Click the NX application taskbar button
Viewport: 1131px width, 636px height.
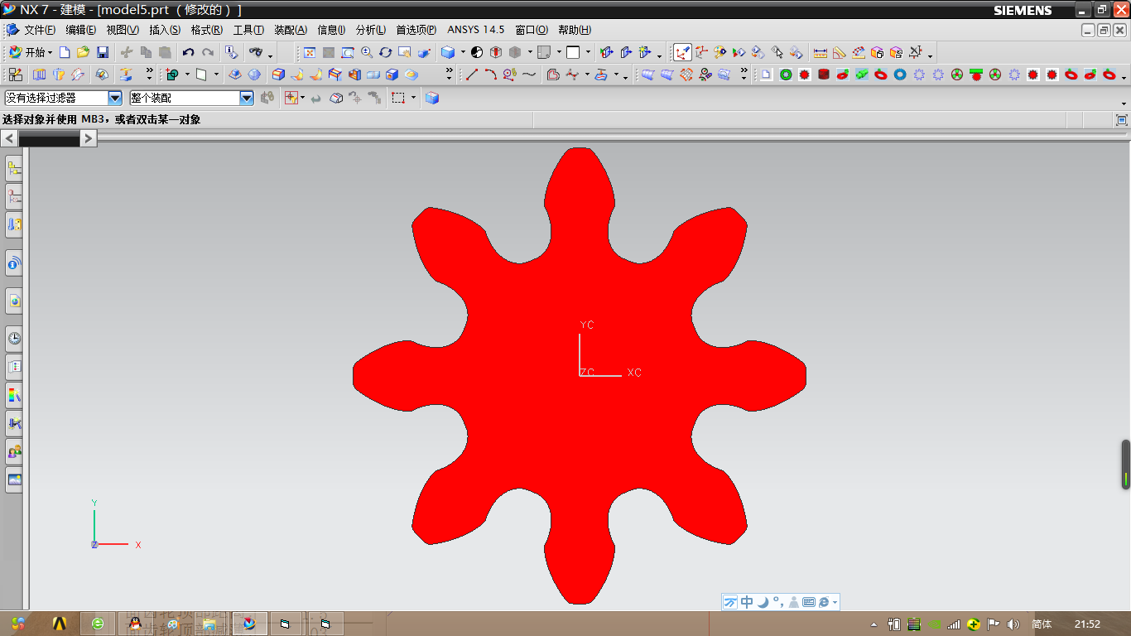[249, 624]
